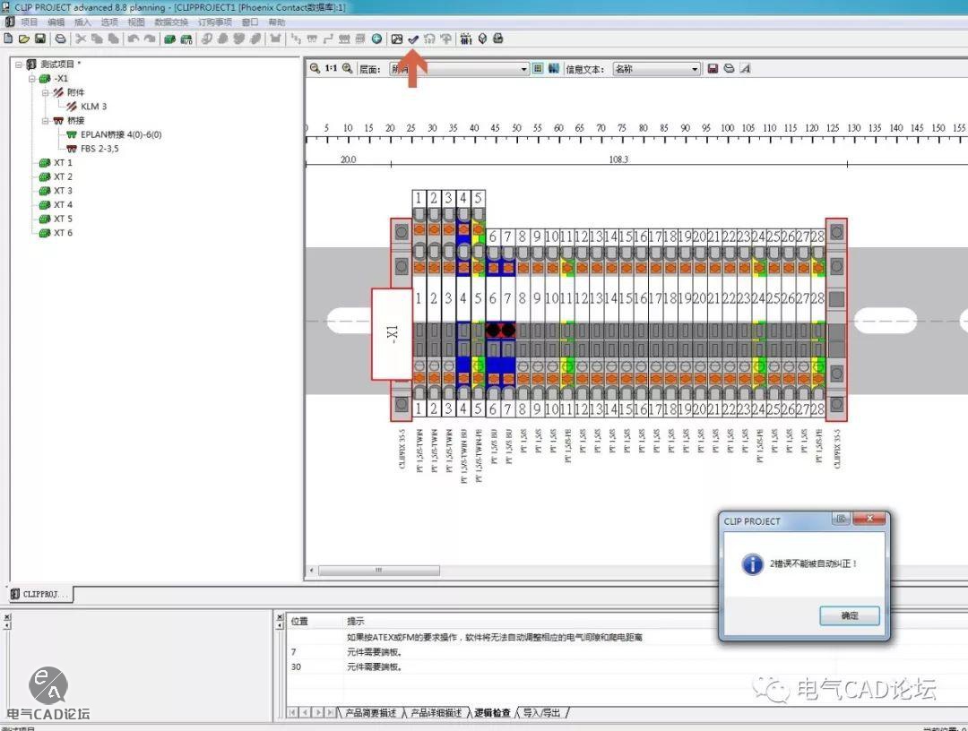The width and height of the screenshot is (968, 731).
Task: Click the horizontal scrollbar thumb under drawing
Action: click(x=378, y=571)
